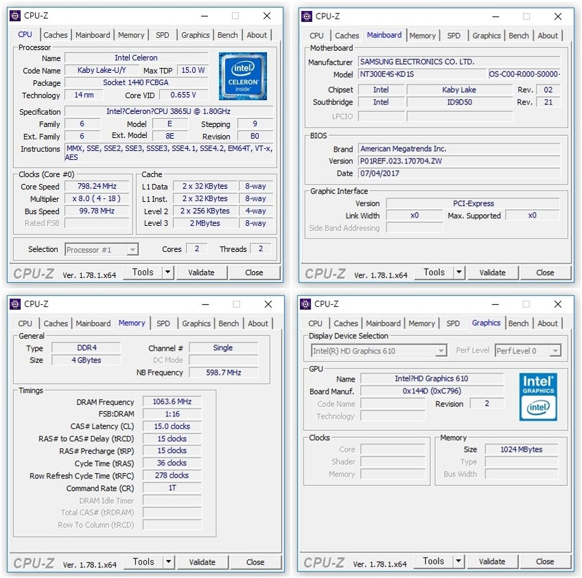Click the Command Rate value 1T

point(172,488)
